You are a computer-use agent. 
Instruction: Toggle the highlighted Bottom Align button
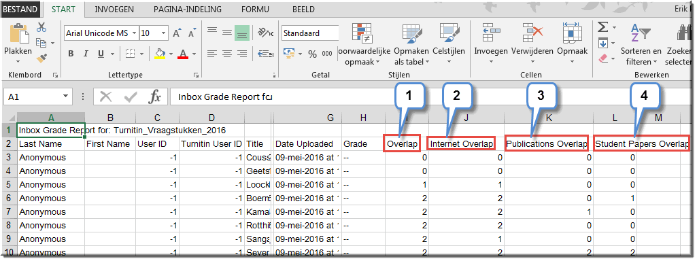coord(242,33)
